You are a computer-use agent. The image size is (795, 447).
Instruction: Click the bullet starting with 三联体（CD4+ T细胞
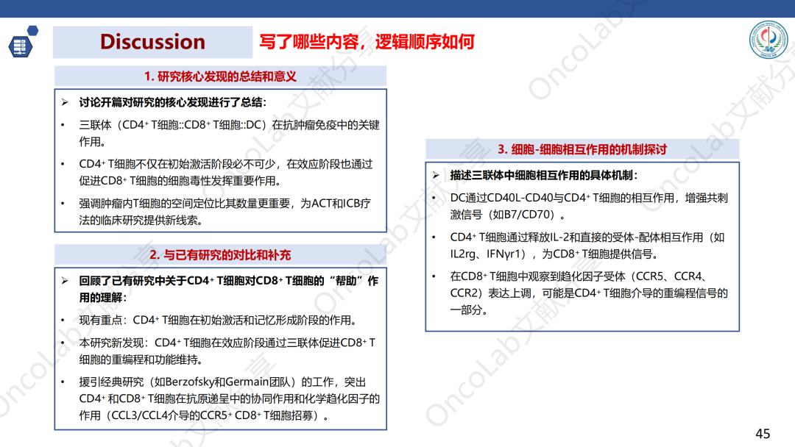228,133
